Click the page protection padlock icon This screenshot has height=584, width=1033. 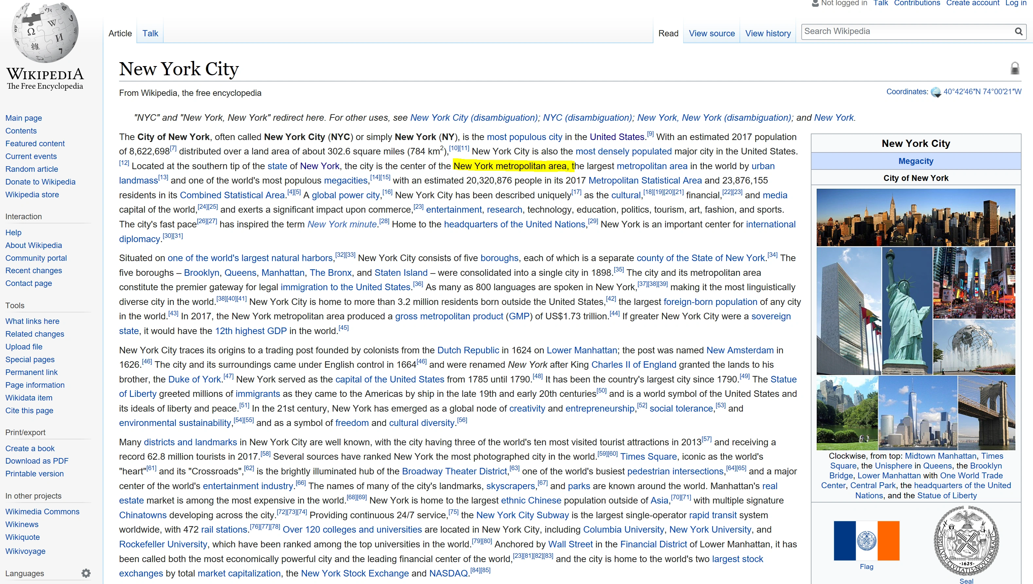click(x=1015, y=69)
